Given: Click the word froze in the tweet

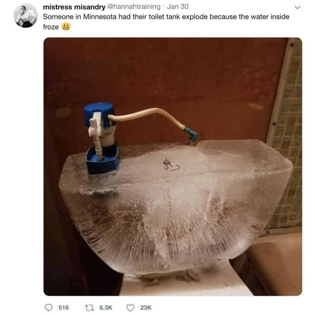Looking at the screenshot, I should click(x=51, y=27).
